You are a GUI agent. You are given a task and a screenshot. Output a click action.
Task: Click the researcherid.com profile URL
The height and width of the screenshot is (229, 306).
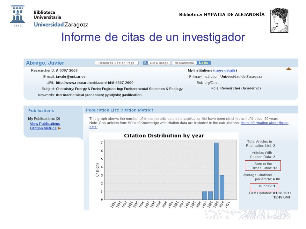point(95,83)
